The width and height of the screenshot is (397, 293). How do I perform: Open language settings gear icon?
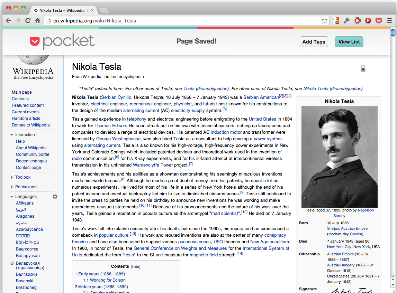[55, 197]
